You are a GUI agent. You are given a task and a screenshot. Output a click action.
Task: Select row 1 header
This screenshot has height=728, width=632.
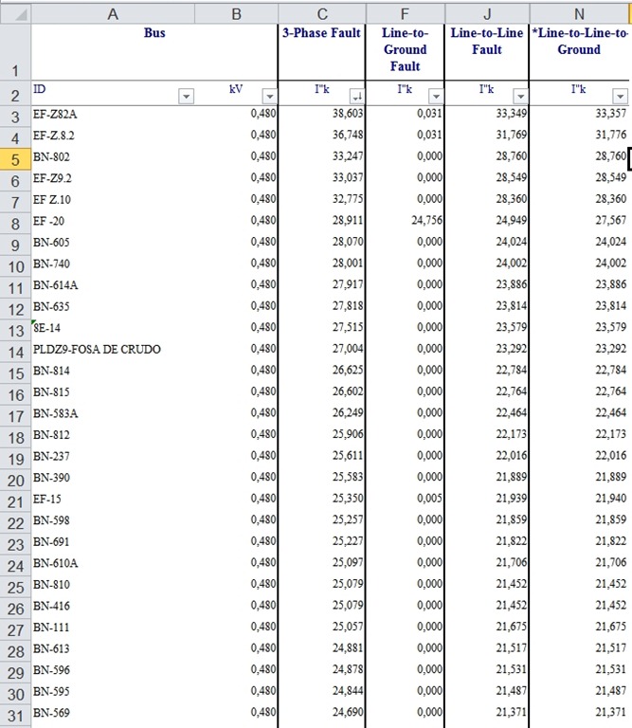pyautogui.click(x=15, y=52)
